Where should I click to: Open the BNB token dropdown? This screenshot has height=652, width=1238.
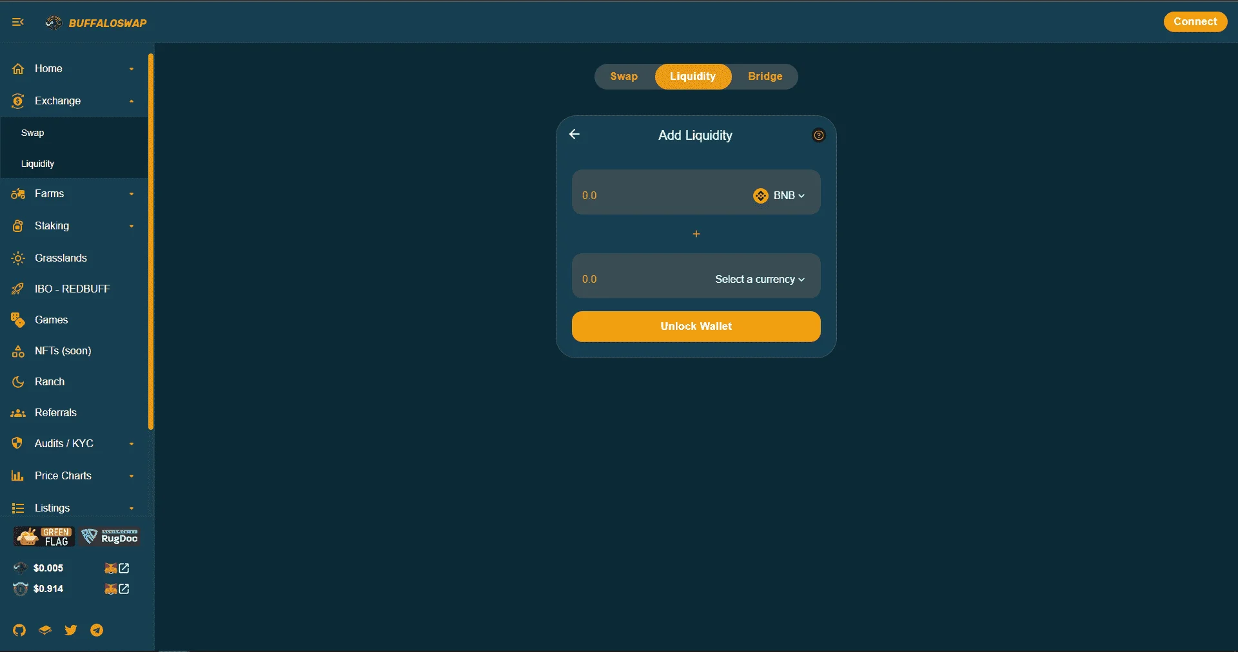[780, 195]
